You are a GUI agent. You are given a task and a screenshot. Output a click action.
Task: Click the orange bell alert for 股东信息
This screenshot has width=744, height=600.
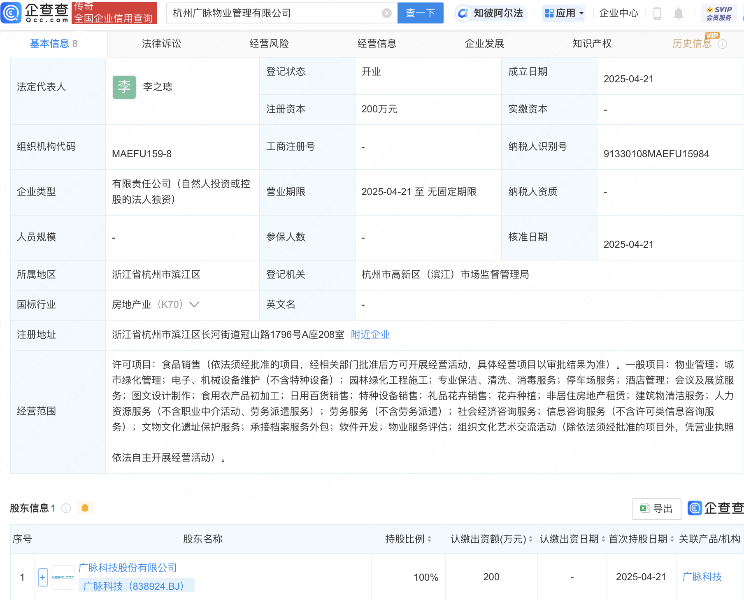[x=85, y=508]
